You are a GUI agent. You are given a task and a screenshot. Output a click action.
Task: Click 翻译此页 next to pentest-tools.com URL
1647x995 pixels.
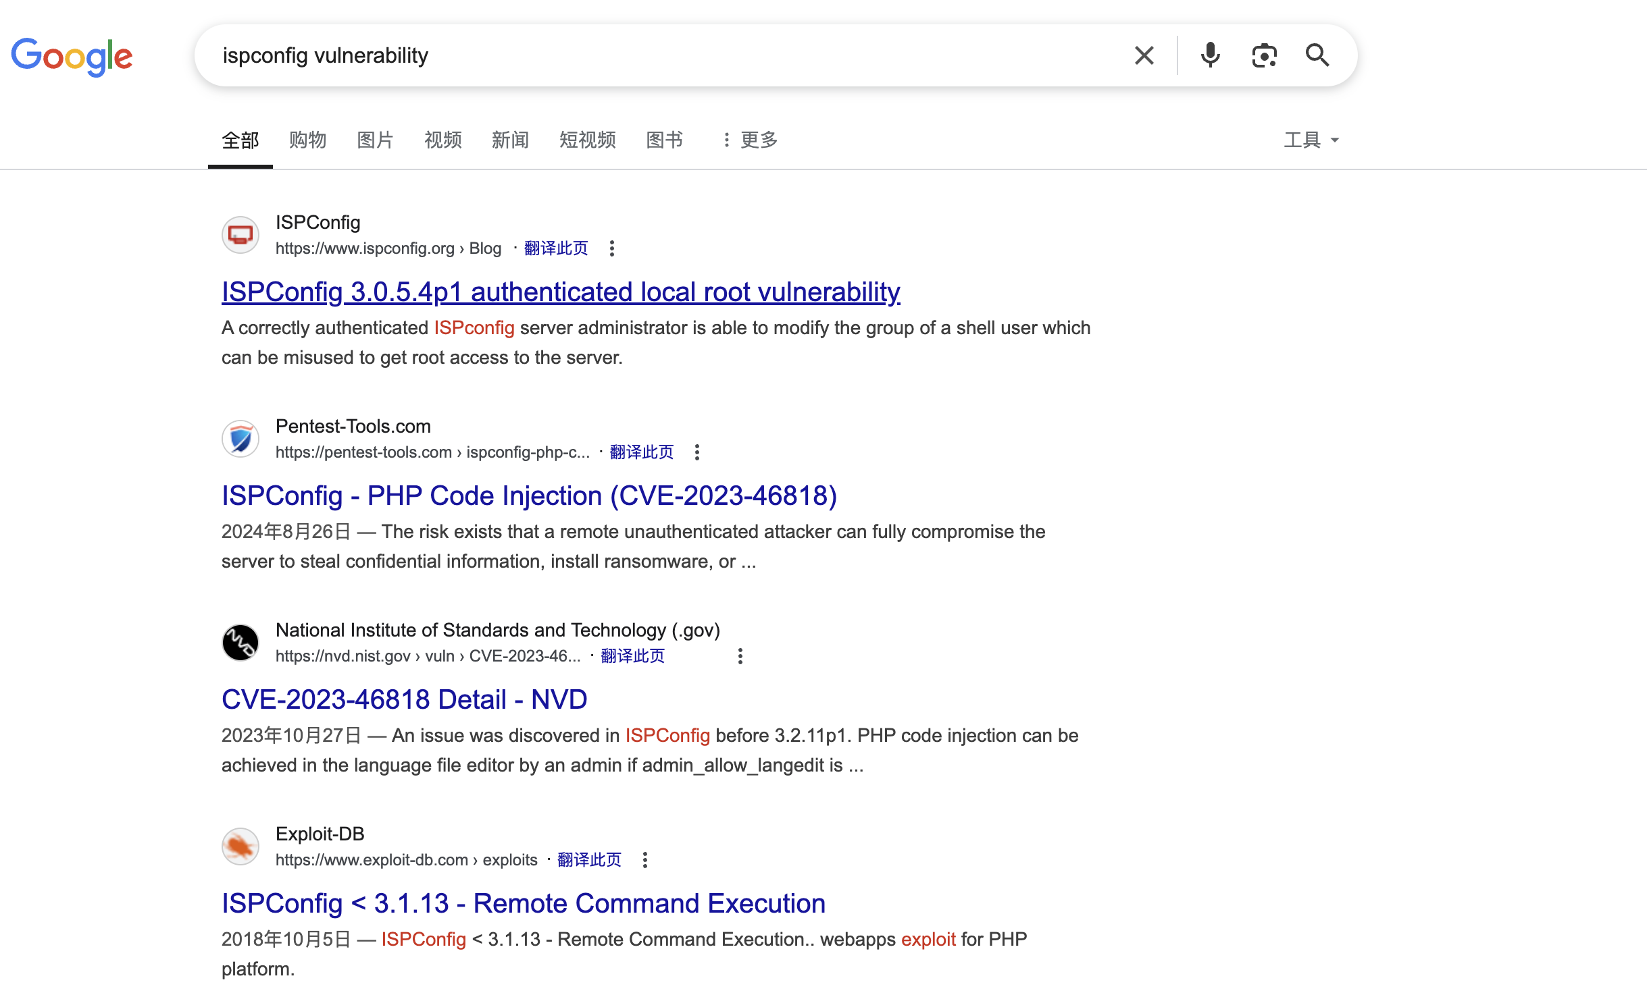pos(641,452)
